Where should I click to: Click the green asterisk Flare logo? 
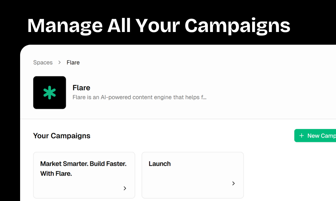click(x=49, y=93)
